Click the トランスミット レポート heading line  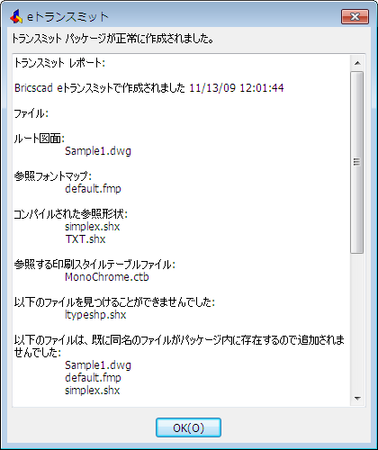59,63
